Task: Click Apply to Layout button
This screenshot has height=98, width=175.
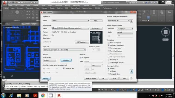Action: coord(91,78)
